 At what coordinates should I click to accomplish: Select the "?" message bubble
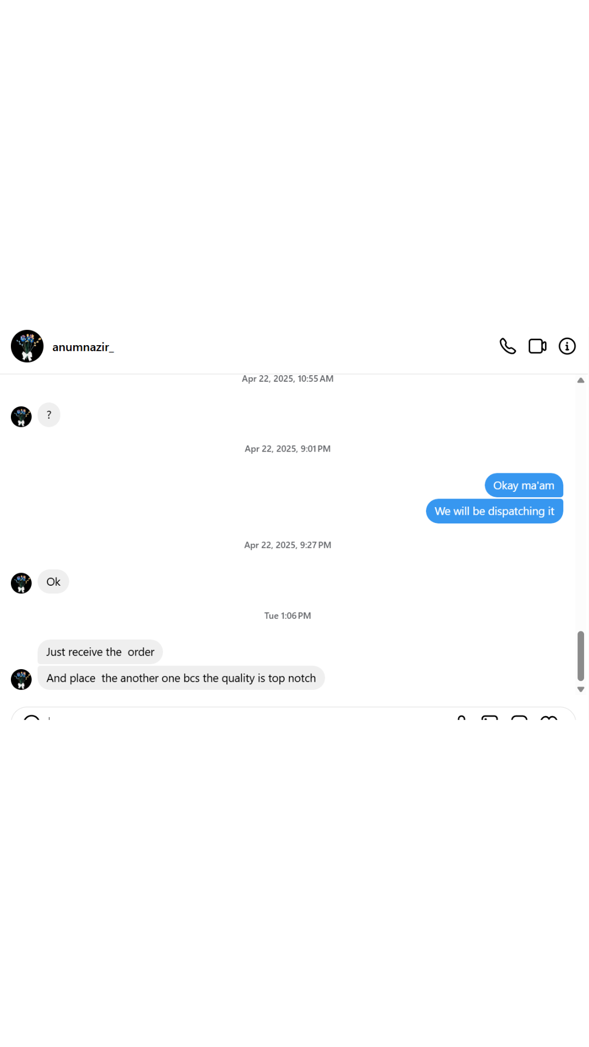(x=49, y=415)
